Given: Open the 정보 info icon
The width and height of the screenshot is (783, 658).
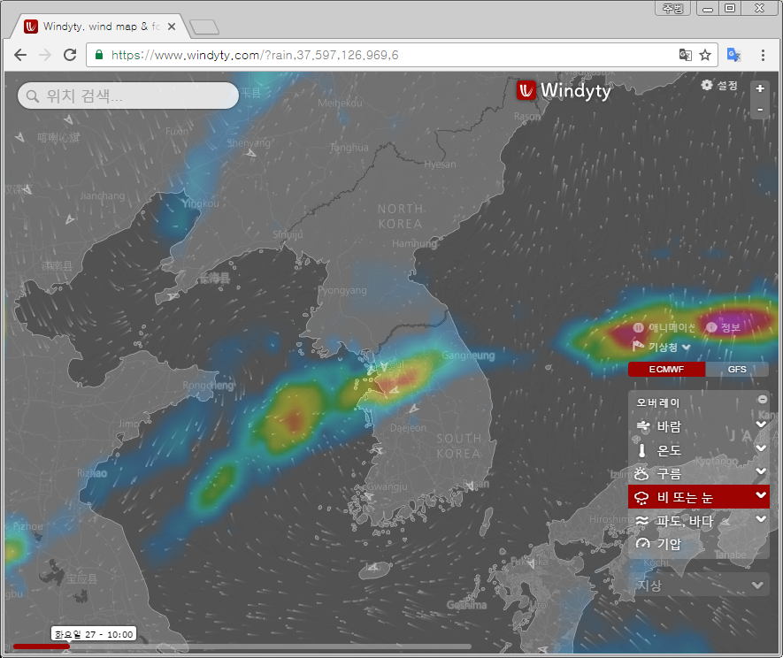Looking at the screenshot, I should (711, 327).
